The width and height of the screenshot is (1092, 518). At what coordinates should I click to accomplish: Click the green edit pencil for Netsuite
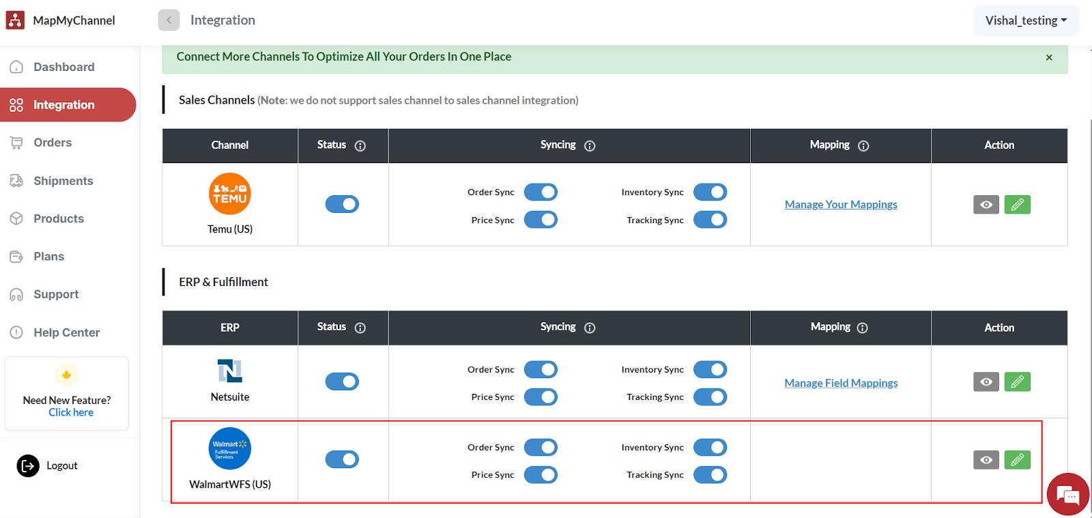(x=1017, y=382)
